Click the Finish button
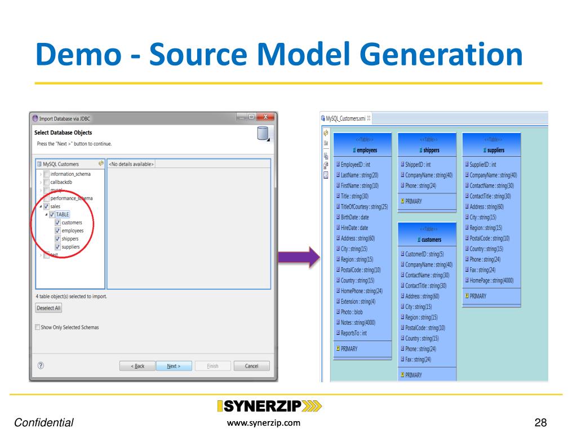Image resolution: width=577 pixels, height=433 pixels. click(212, 366)
